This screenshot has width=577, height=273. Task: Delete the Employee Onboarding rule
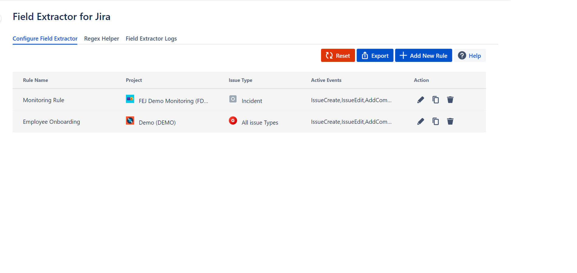(450, 121)
